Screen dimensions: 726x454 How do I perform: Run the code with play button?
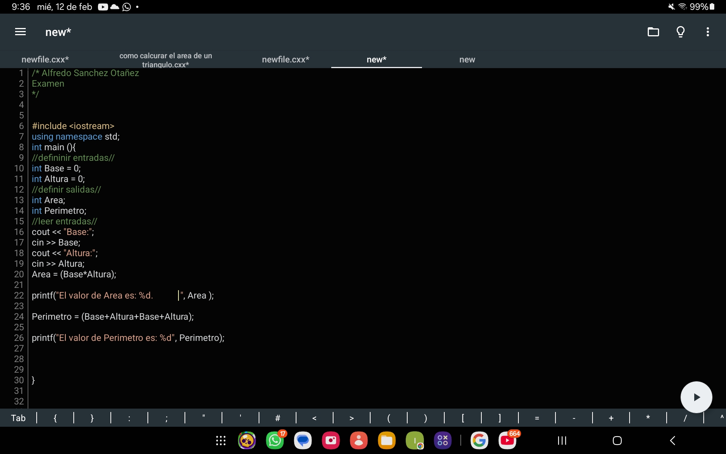tap(696, 397)
